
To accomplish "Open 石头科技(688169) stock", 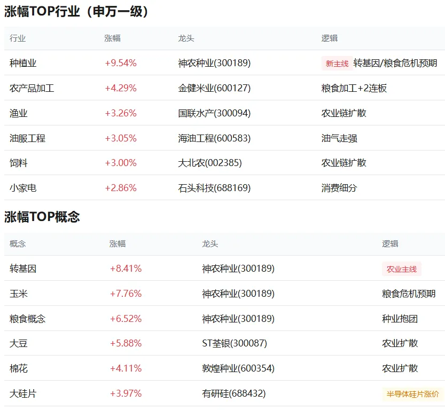I will click(x=214, y=188).
